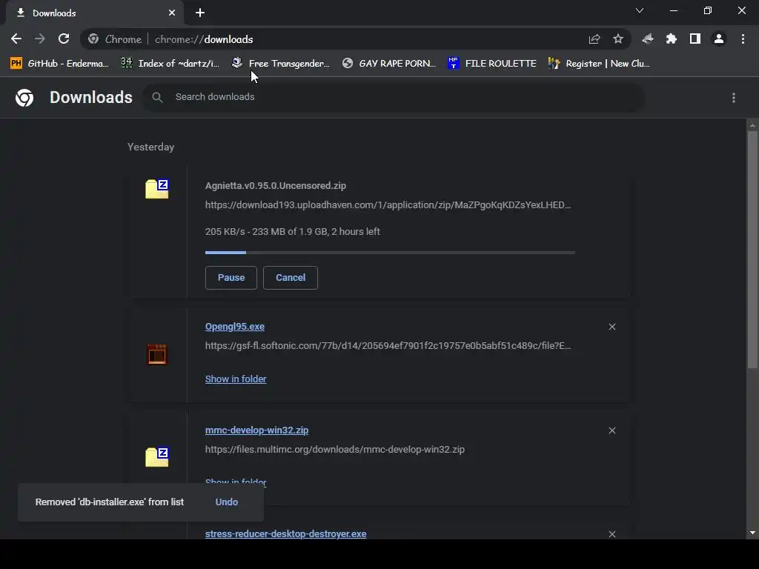Pause the Agnietta zip download
Screen dimensions: 759x569
pyautogui.click(x=231, y=278)
